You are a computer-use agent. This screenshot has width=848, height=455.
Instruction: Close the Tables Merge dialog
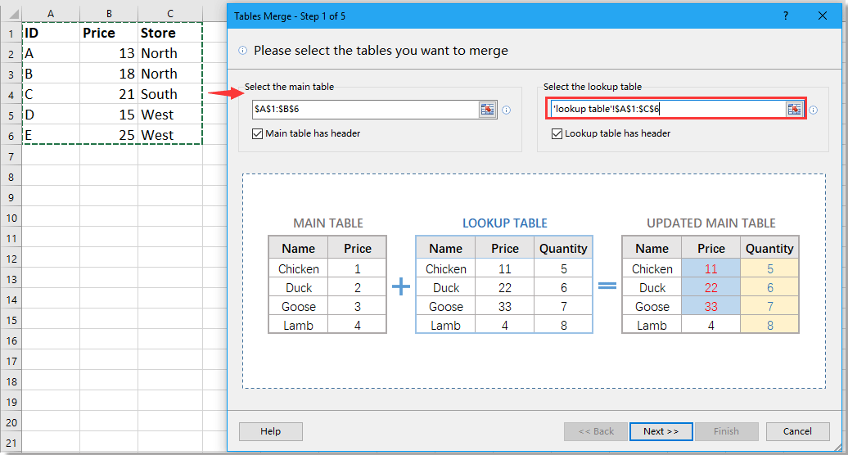822,16
